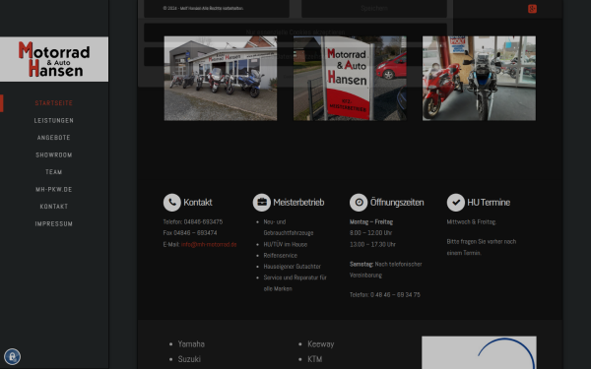Click the Öffnungszeiten heading
This screenshot has width=591, height=369.
pyautogui.click(x=397, y=202)
